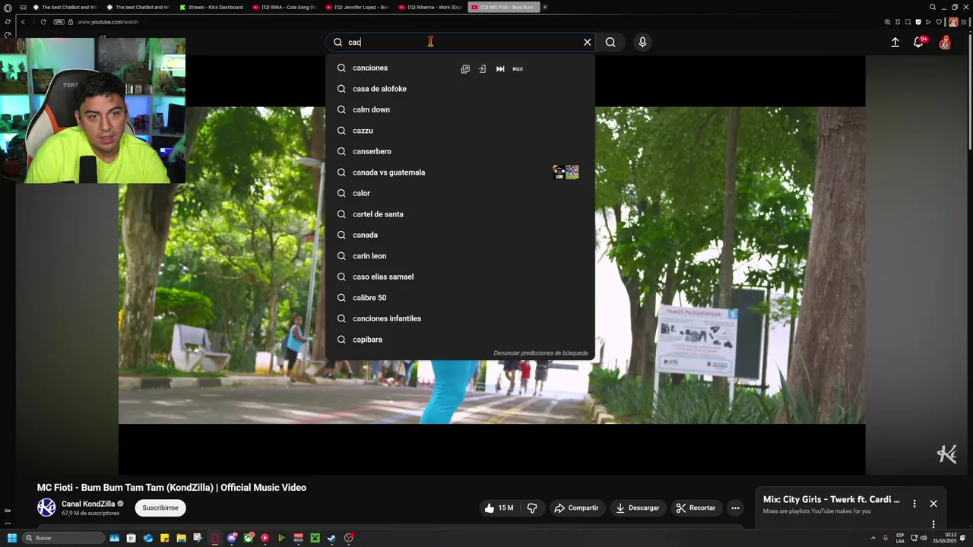Open Discord from the taskbar
Image resolution: width=973 pixels, height=547 pixels.
pos(232,538)
